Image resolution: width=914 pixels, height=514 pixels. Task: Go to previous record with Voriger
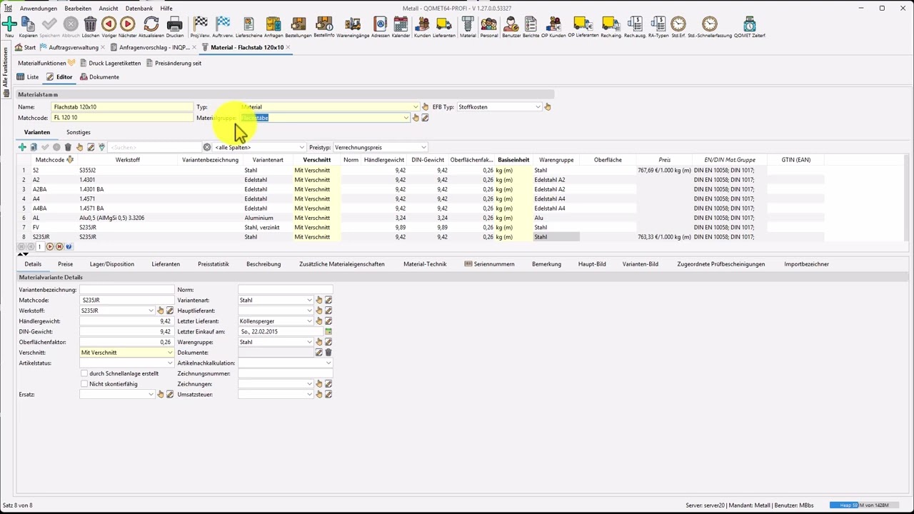[x=109, y=24]
